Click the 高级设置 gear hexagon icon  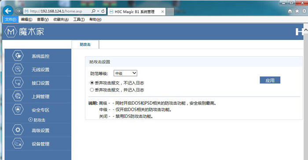[18, 130]
